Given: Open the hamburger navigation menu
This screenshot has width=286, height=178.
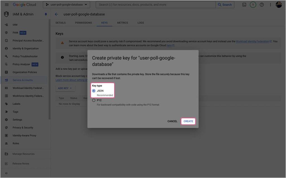Looking at the screenshot, I should [7, 4].
